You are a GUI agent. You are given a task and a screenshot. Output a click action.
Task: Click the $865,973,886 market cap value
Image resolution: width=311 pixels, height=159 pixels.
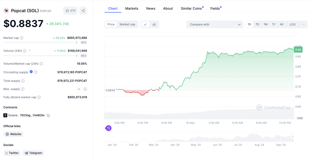(x=77, y=38)
